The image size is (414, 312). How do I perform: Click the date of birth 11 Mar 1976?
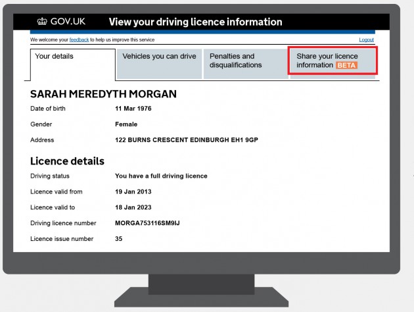133,108
